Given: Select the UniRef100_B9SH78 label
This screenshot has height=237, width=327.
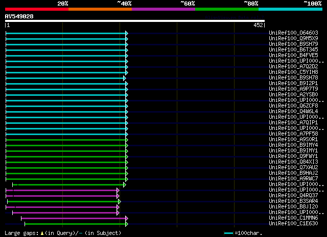Looking at the screenshot, I should (293, 77).
